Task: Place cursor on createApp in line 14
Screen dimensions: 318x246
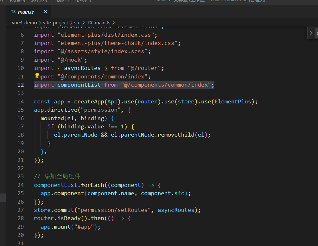Action: [x=89, y=101]
